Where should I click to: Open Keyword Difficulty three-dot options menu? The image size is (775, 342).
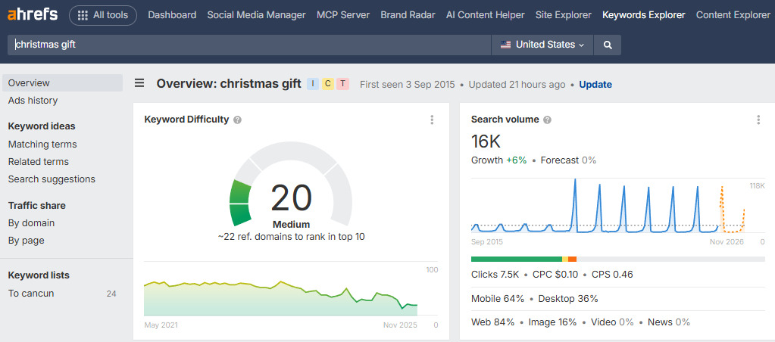pos(432,120)
